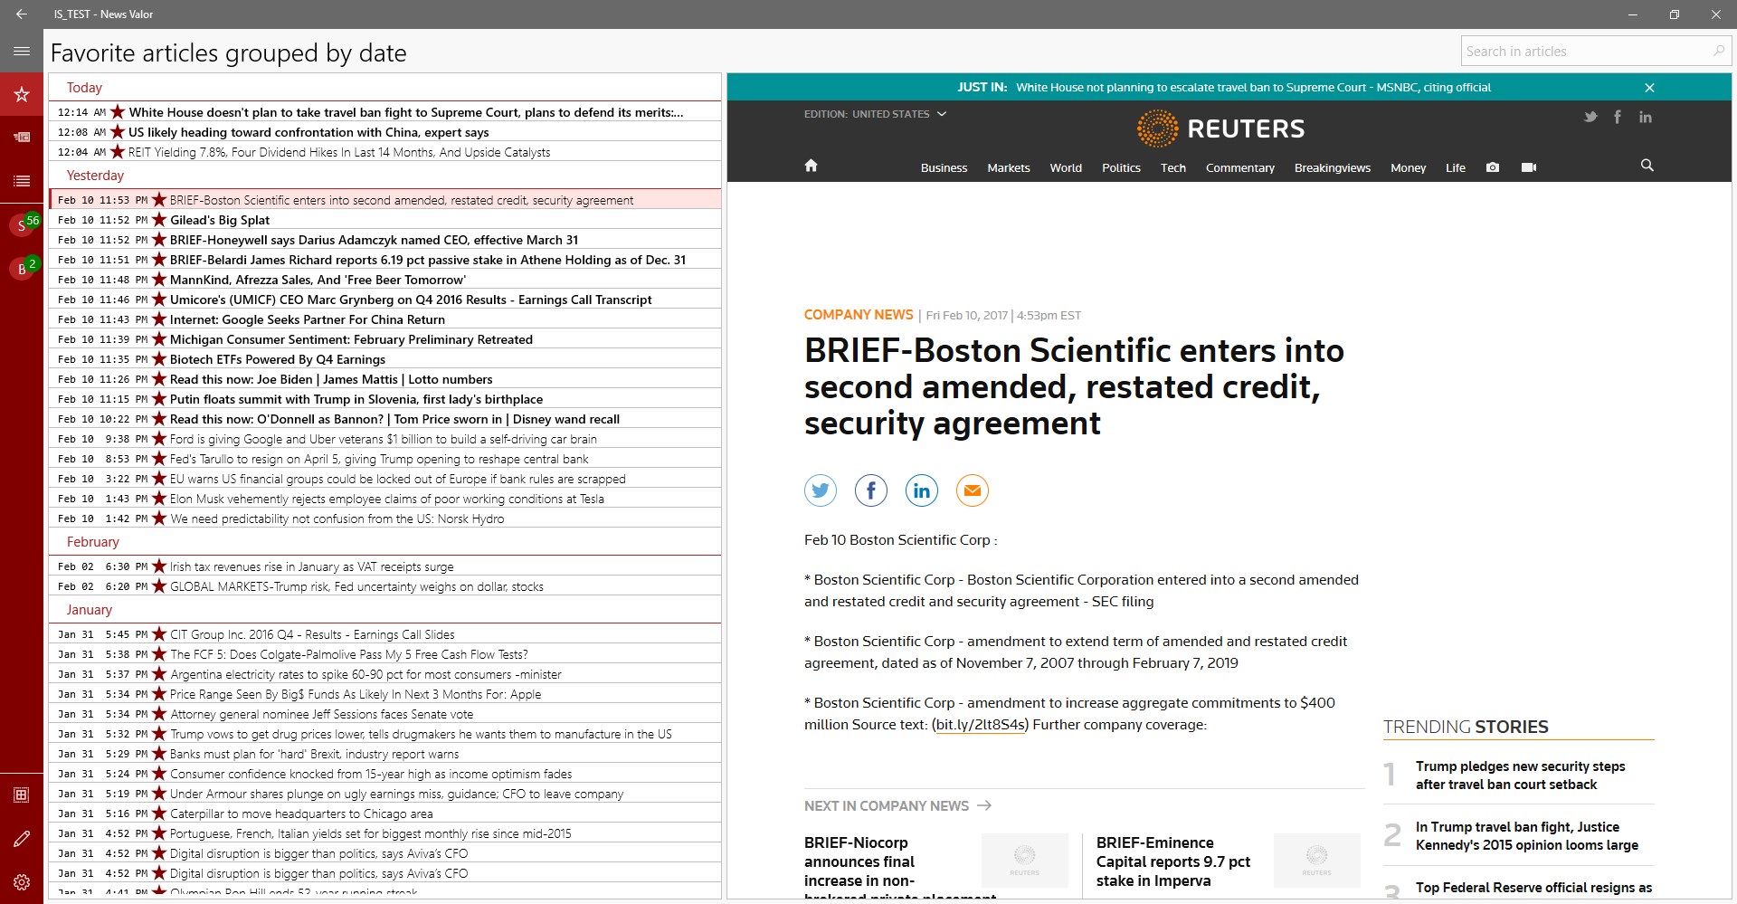The height and width of the screenshot is (904, 1737).
Task: Open Under Armour shares plunge article
Action: click(385, 794)
